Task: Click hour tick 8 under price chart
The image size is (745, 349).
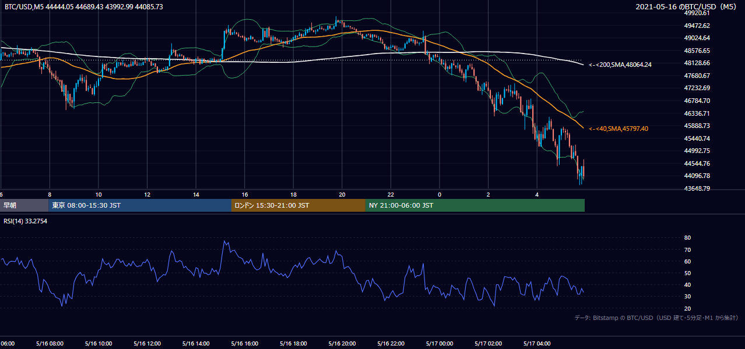Action: coord(50,194)
